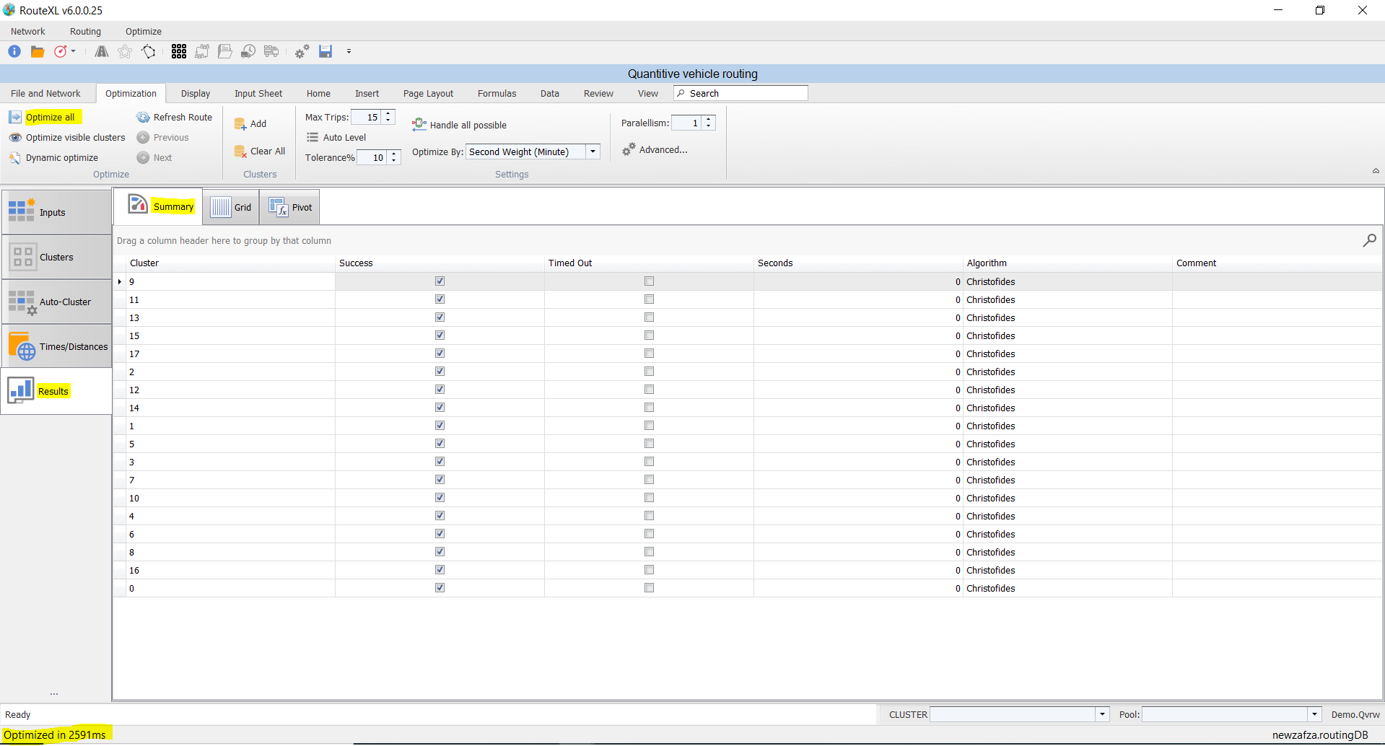Click Optimize visible clusters
The image size is (1385, 746).
click(67, 137)
